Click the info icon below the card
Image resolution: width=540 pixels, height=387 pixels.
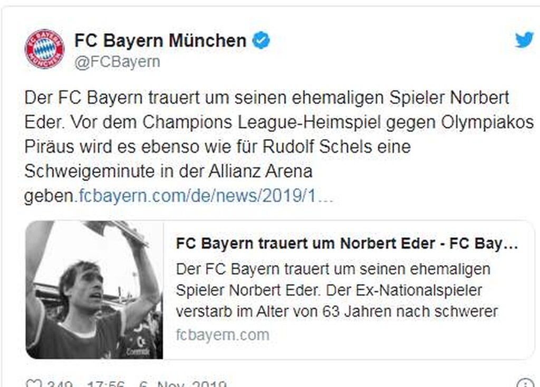pyautogui.click(x=525, y=383)
